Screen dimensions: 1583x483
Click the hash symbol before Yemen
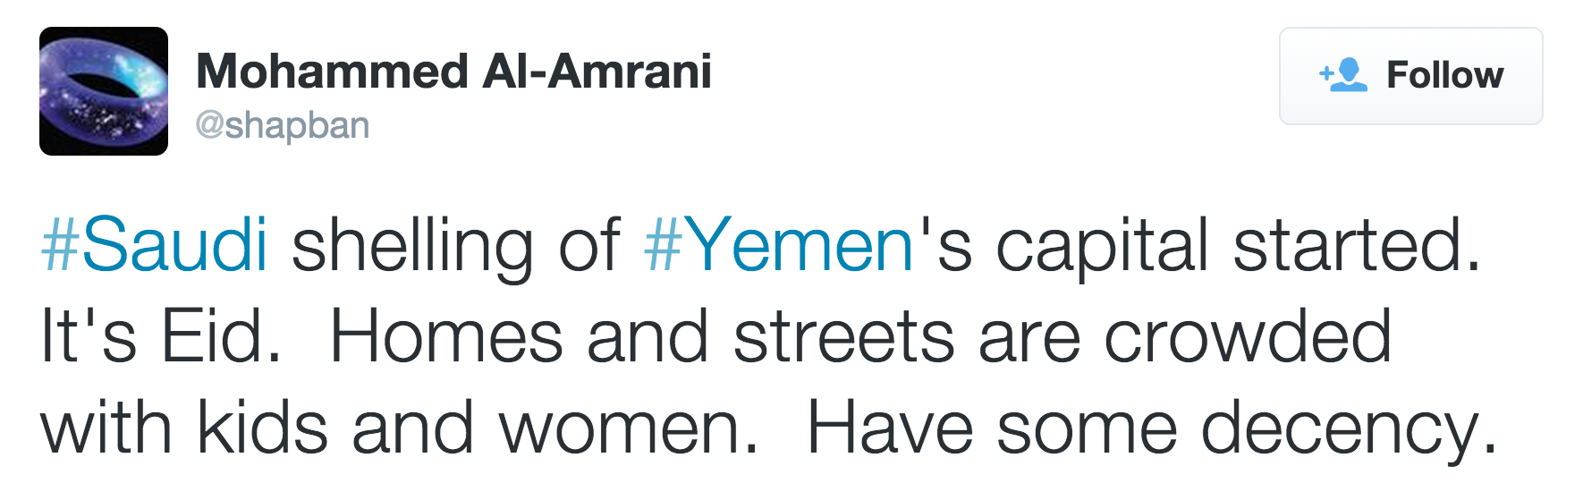(x=663, y=246)
